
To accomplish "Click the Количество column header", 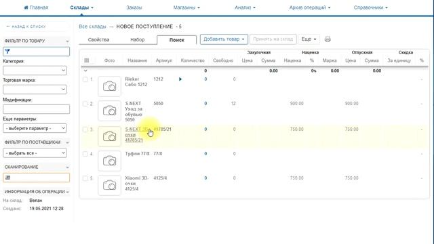I will tap(193, 60).
